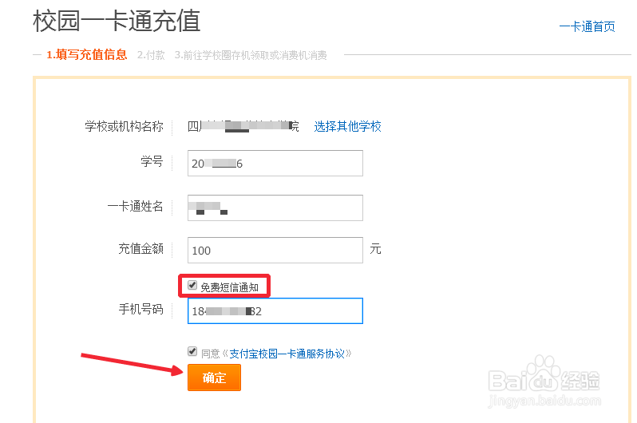Select the 充值金额 amount field
The height and width of the screenshot is (423, 637).
pyautogui.click(x=275, y=251)
